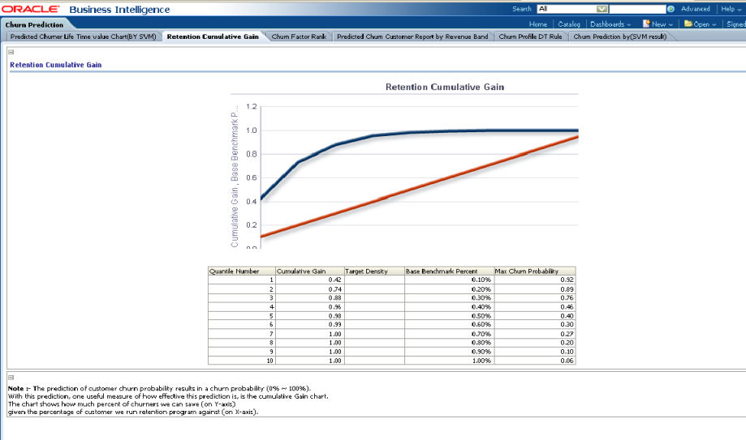Collapse the Note section at bottom
The height and width of the screenshot is (440, 746).
11,377
